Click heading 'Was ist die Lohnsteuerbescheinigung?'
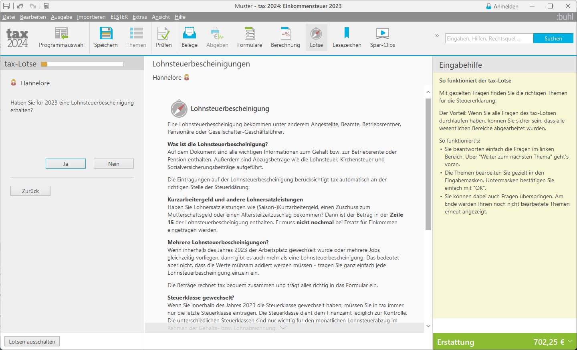 click(x=218, y=144)
